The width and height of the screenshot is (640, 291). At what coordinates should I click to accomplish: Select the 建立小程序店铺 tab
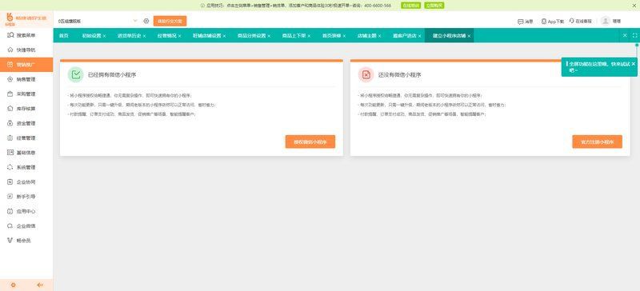point(449,35)
